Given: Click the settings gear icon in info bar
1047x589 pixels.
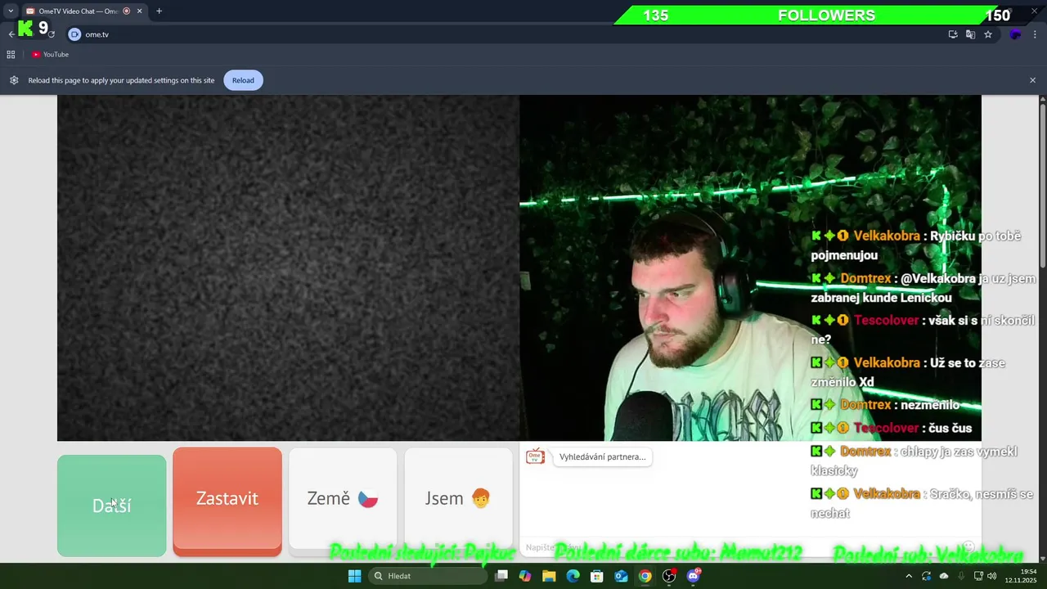Looking at the screenshot, I should [x=14, y=80].
